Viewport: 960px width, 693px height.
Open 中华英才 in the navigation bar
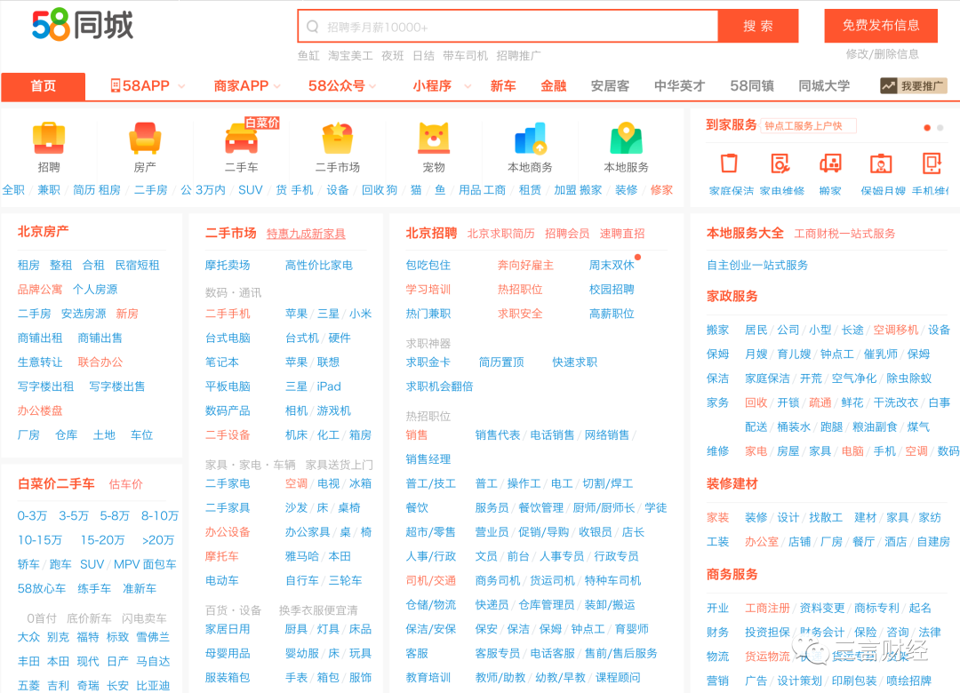pos(680,85)
